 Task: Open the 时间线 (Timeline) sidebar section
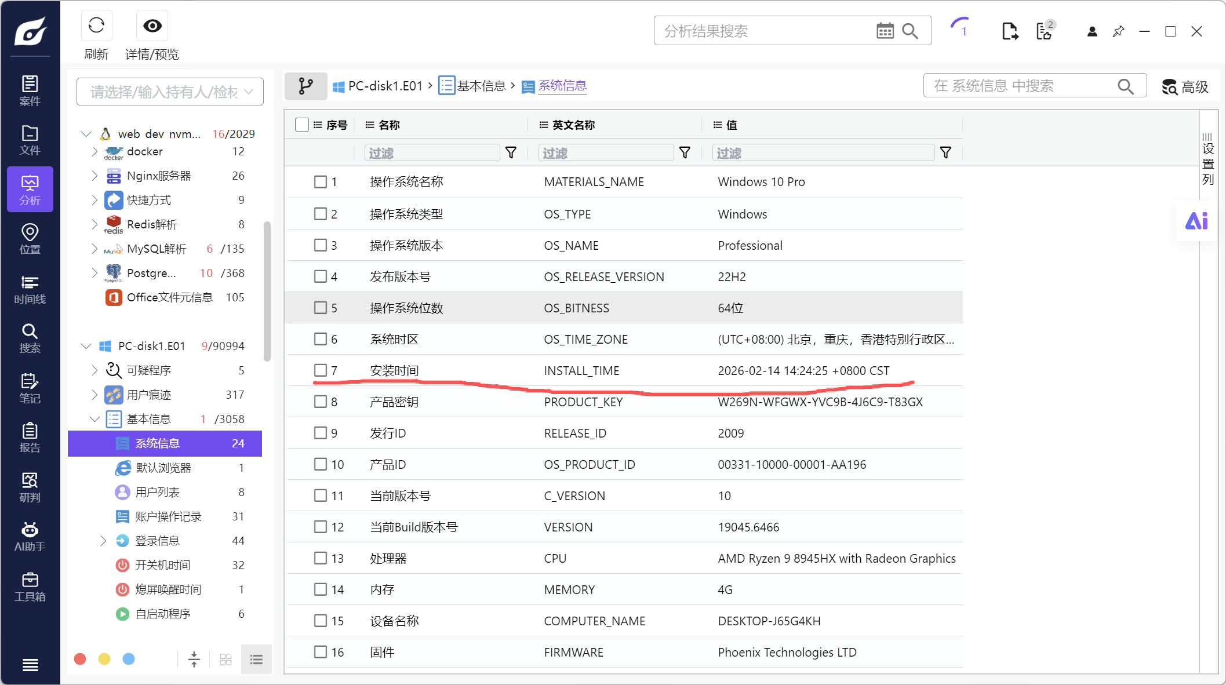[30, 289]
